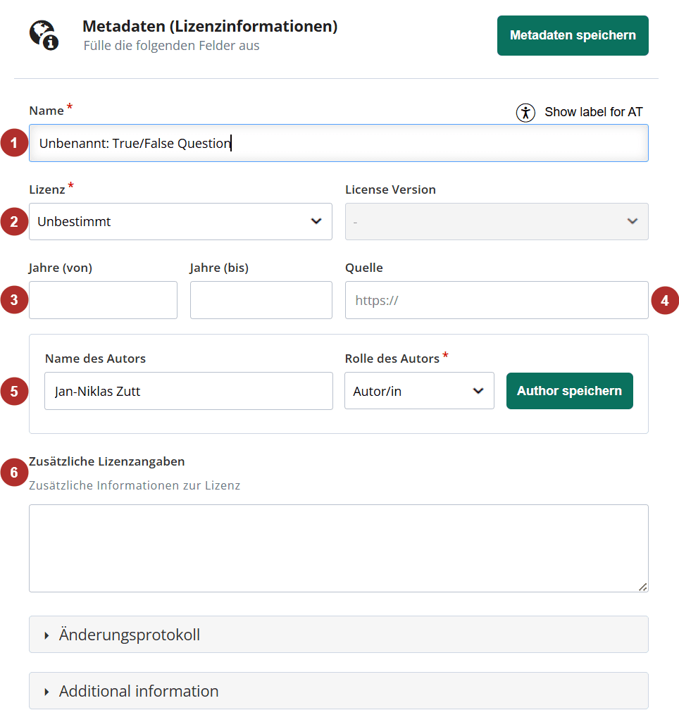Image resolution: width=679 pixels, height=722 pixels.
Task: Click the Author speichern button
Action: (569, 391)
